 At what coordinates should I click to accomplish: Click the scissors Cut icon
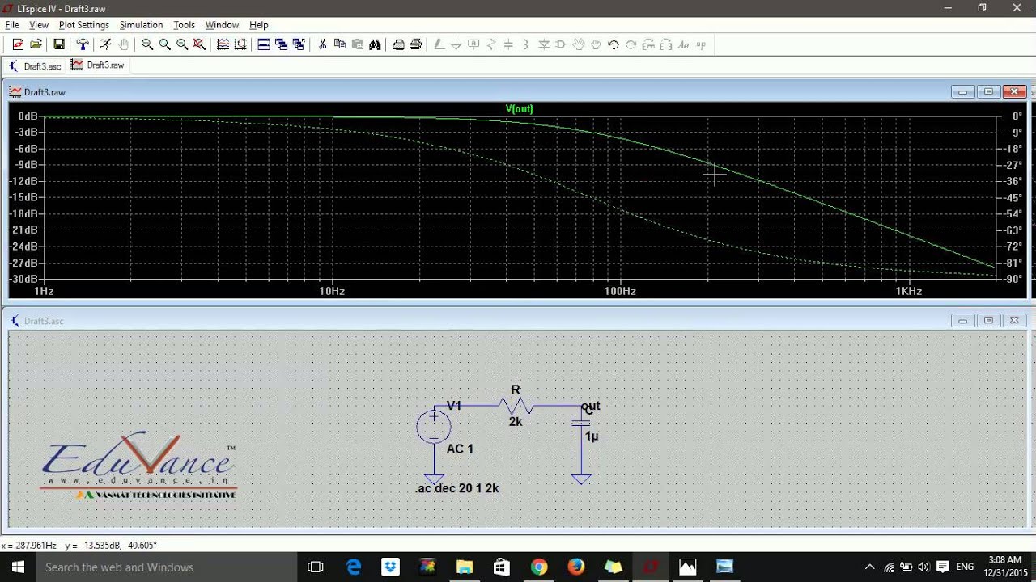pyautogui.click(x=322, y=44)
